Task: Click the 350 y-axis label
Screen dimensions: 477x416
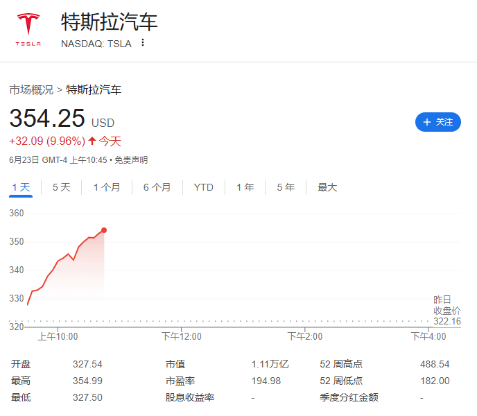Action: (x=17, y=242)
